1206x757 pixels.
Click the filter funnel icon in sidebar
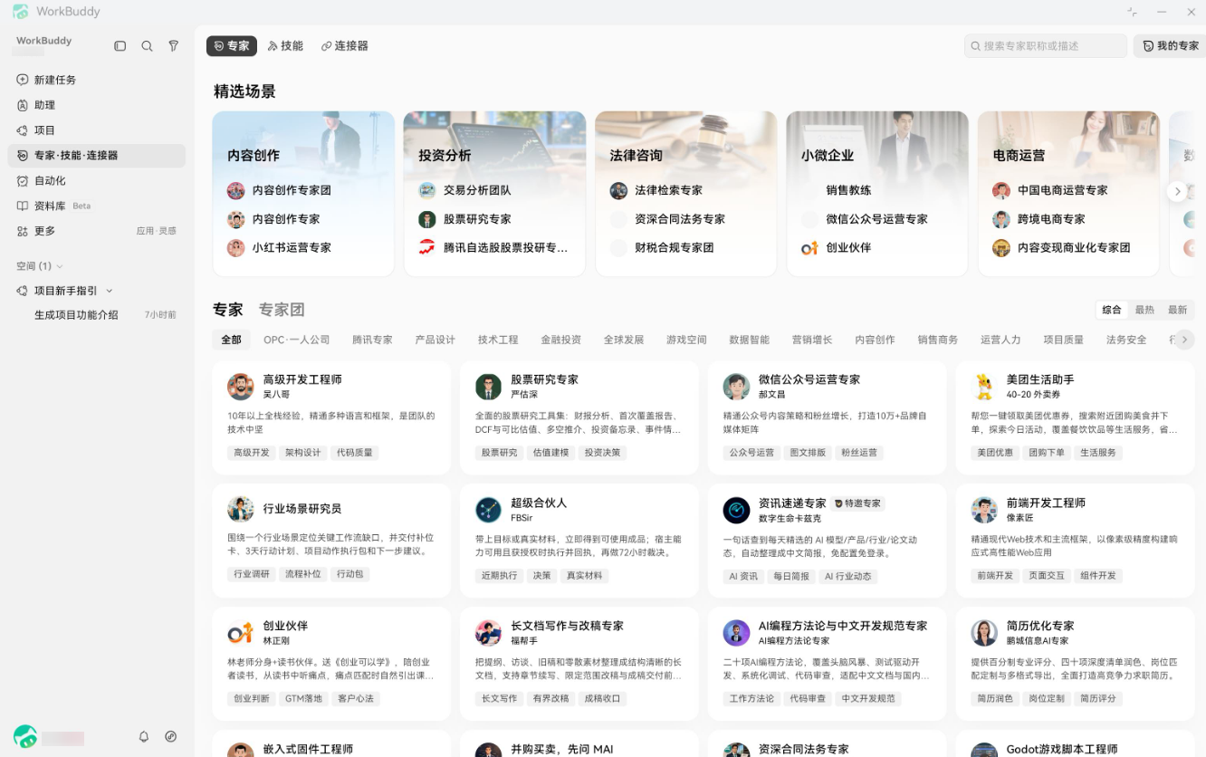click(x=174, y=46)
